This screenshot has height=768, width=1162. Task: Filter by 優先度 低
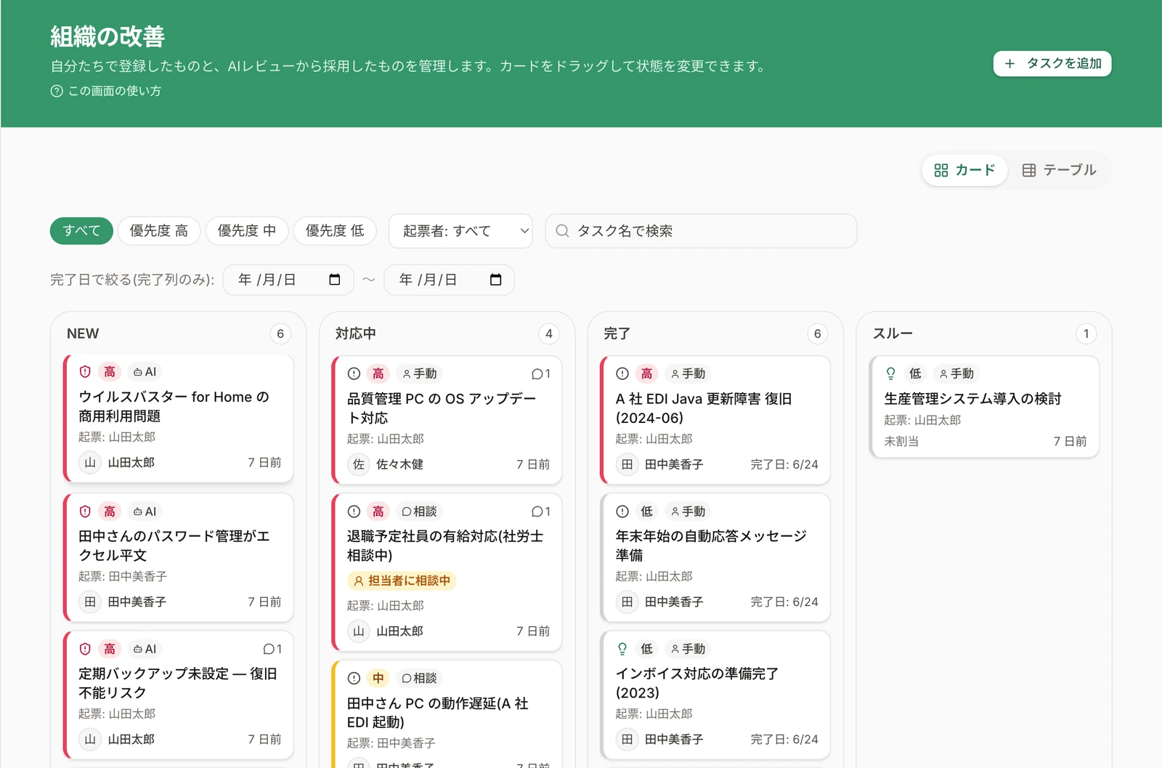click(335, 230)
